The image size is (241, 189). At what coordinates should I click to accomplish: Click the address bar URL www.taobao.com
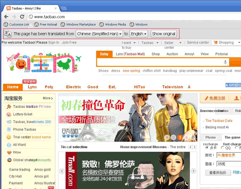(49, 17)
